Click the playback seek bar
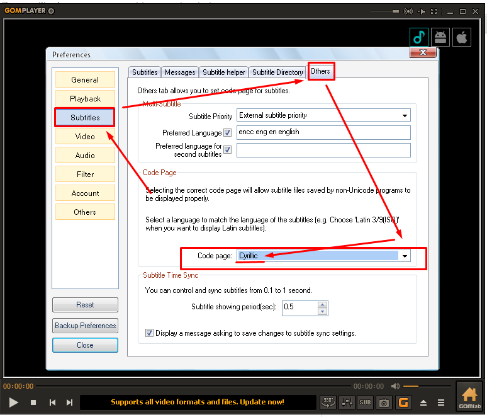Image resolution: width=487 pixels, height=417 pixels. point(193,386)
